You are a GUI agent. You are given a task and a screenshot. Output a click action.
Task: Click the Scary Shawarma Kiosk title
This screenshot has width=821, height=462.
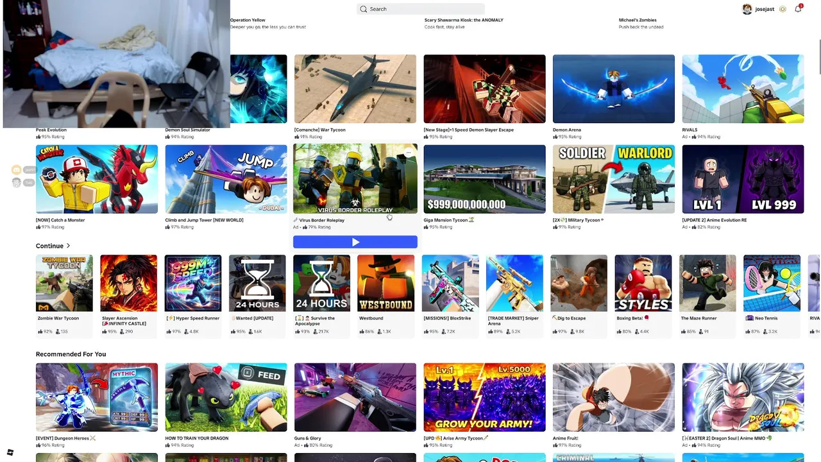tap(464, 20)
